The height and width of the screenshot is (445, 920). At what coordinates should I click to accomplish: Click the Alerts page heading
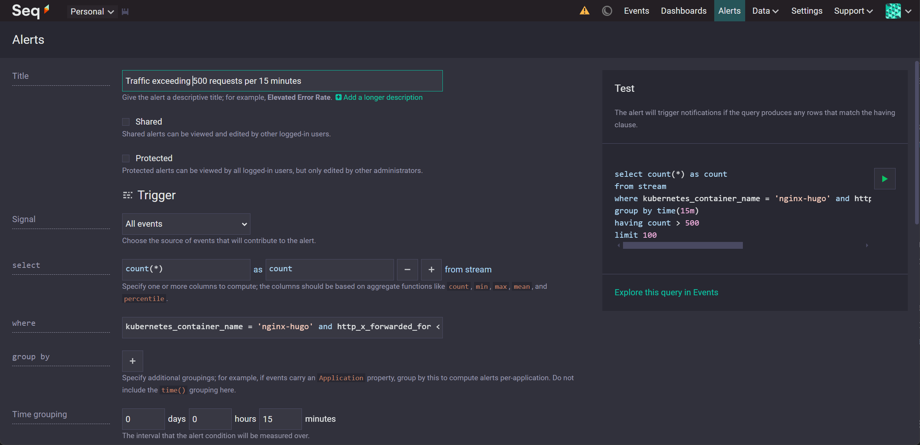click(x=28, y=40)
